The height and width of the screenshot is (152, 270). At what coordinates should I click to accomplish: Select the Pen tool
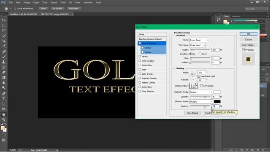tap(4, 93)
